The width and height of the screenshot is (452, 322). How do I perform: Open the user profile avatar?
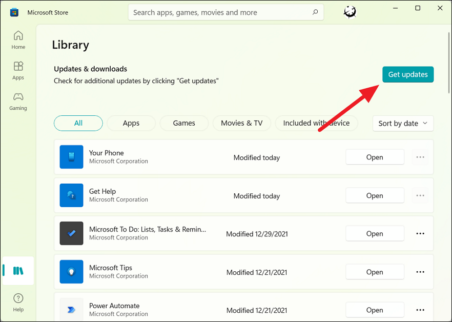coord(350,12)
